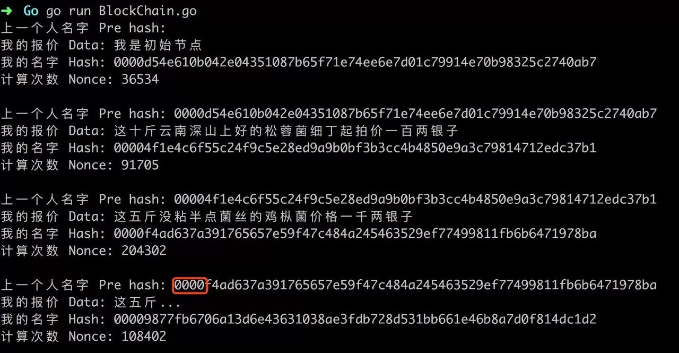Click the Nonce value 91705
679x353 pixels.
pyautogui.click(x=140, y=165)
